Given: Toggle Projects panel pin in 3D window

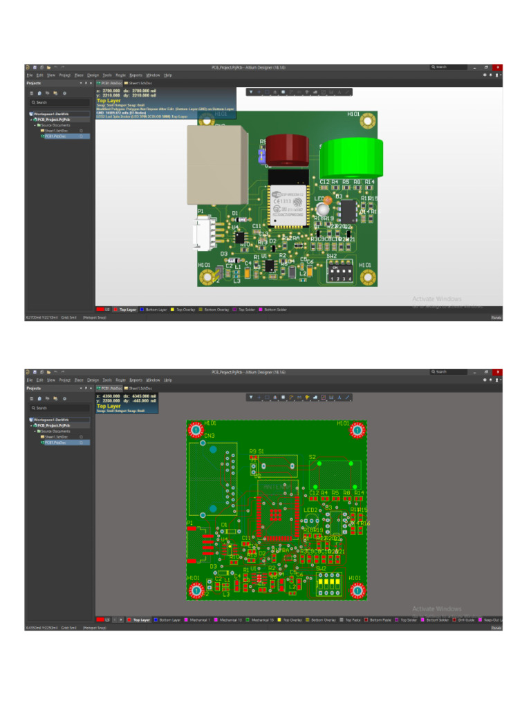Looking at the screenshot, I should click(x=86, y=83).
